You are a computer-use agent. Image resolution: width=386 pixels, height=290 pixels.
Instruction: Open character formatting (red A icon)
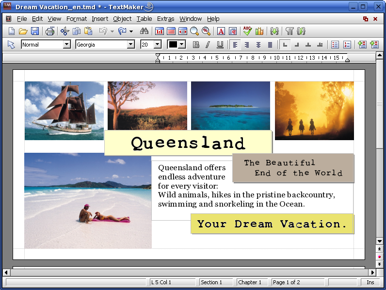pyautogui.click(x=221, y=31)
